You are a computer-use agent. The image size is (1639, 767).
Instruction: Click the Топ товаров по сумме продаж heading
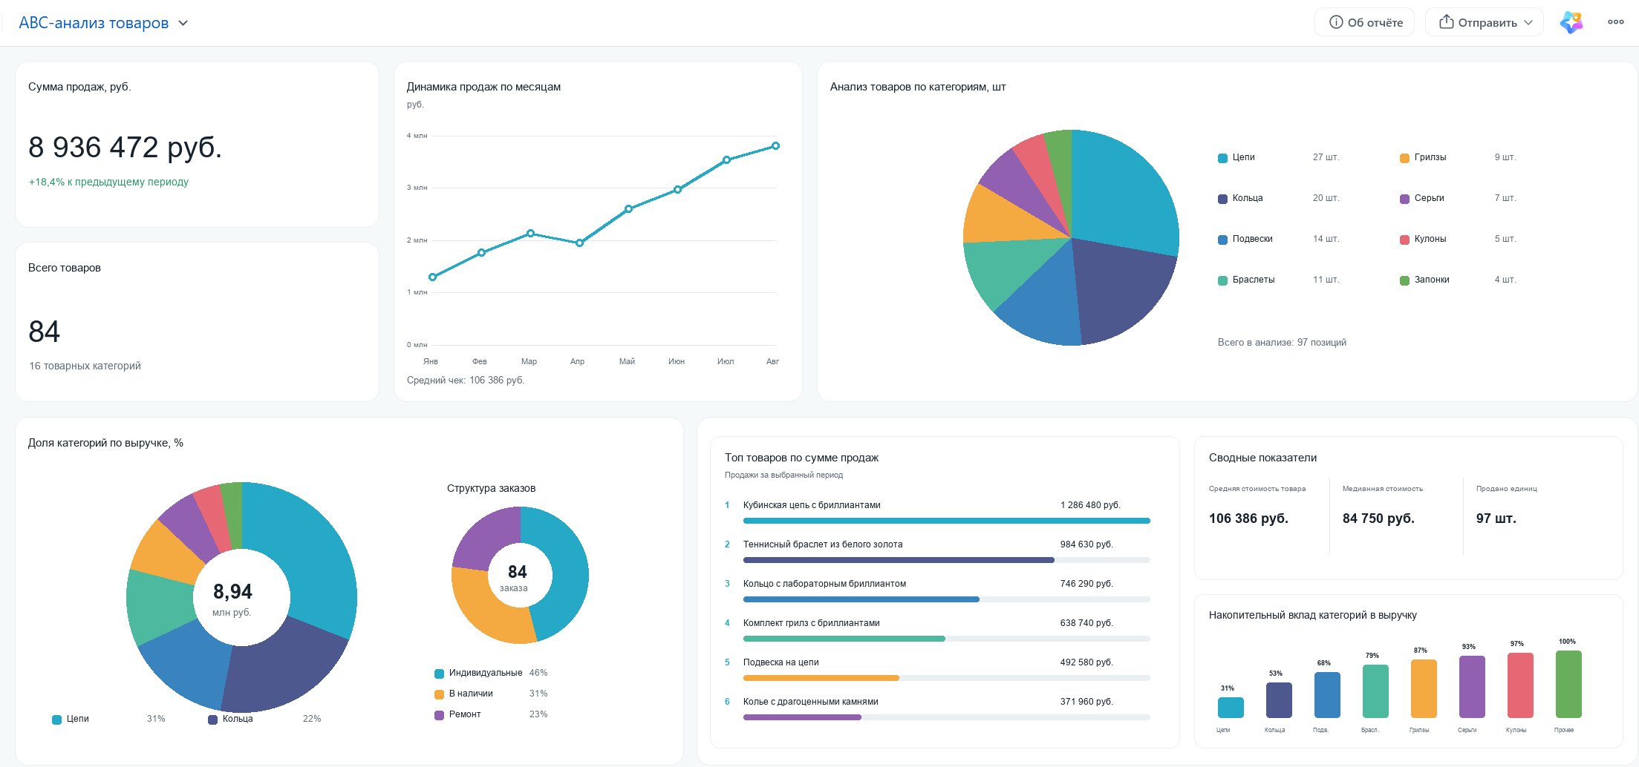pos(801,458)
